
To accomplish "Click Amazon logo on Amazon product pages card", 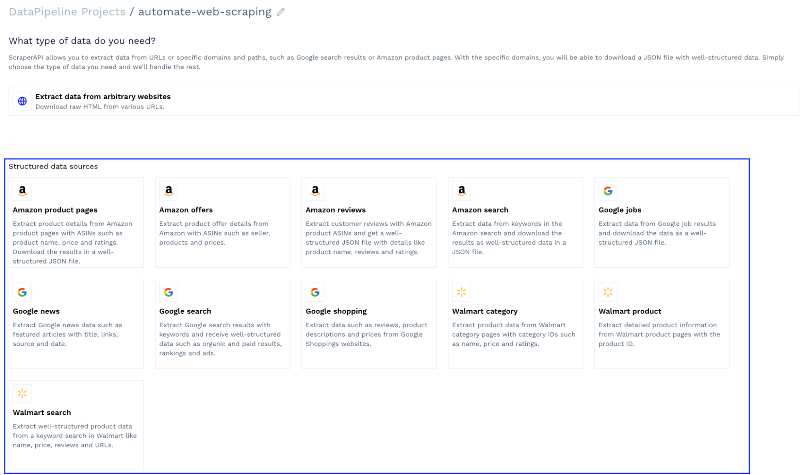I will point(22,191).
